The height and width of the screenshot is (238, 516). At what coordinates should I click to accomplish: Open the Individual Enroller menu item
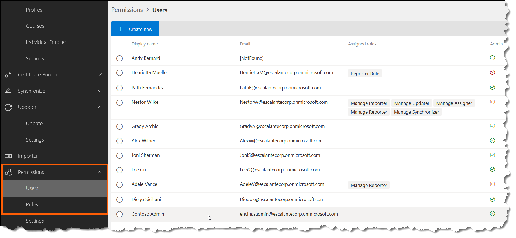[46, 42]
